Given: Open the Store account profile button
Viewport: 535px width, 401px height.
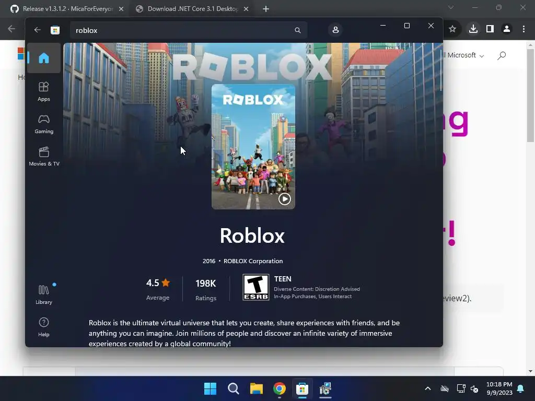Looking at the screenshot, I should tap(335, 30).
